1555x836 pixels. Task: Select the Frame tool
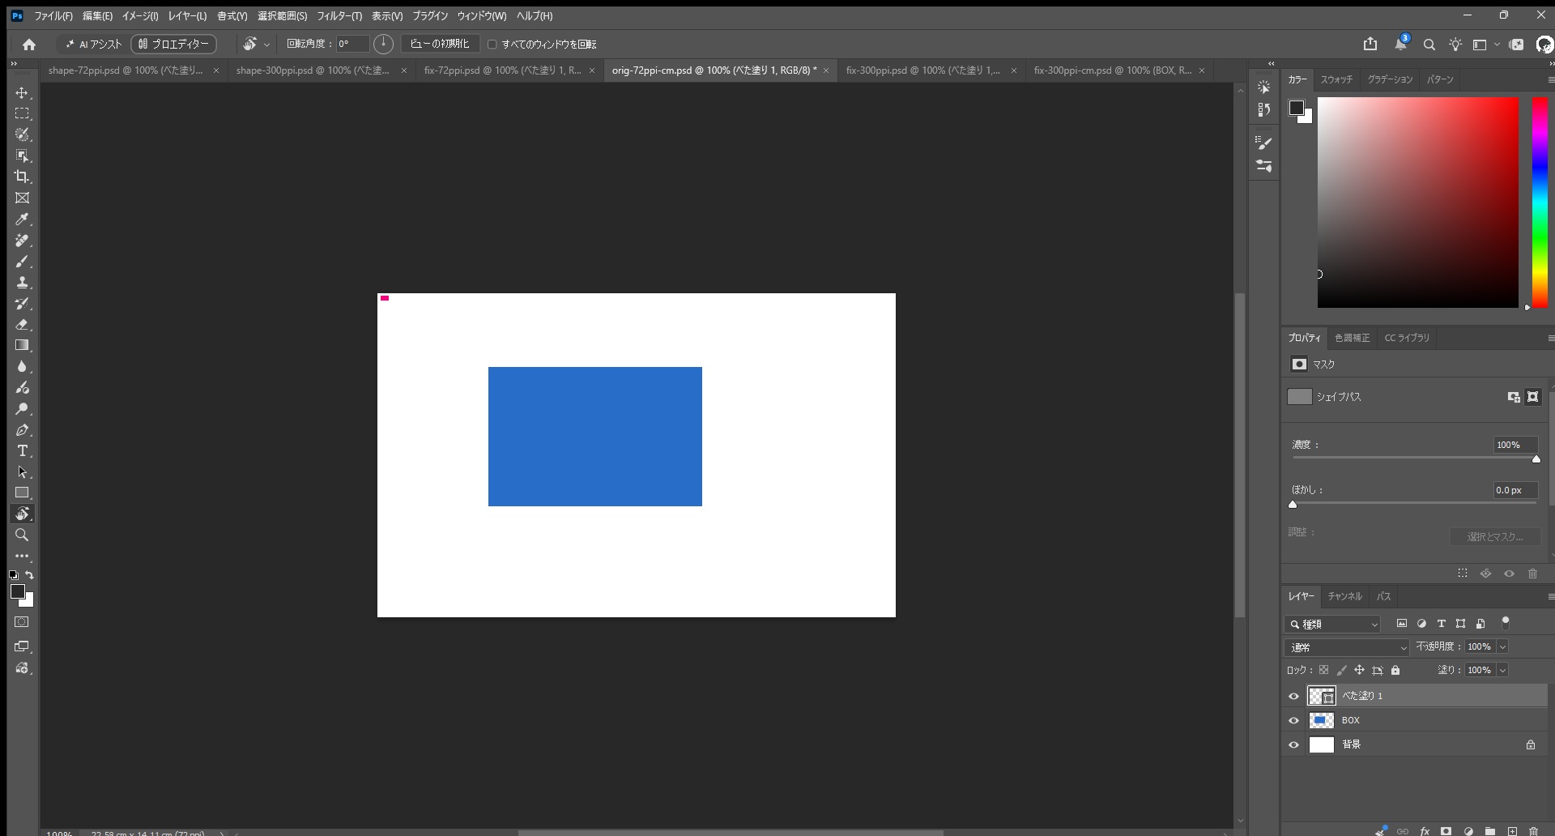pos(22,198)
